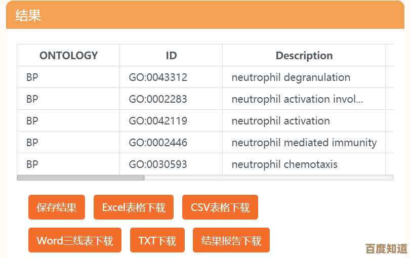
Task: Select the GO:0002446 ID cell
Action: [158, 143]
